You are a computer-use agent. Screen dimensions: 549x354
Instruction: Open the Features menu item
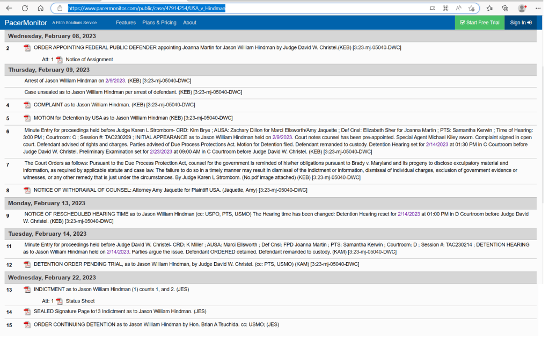point(126,23)
